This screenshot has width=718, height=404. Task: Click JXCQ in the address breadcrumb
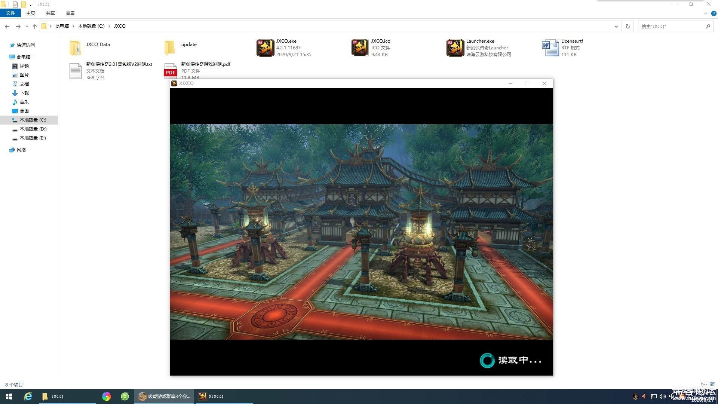120,26
